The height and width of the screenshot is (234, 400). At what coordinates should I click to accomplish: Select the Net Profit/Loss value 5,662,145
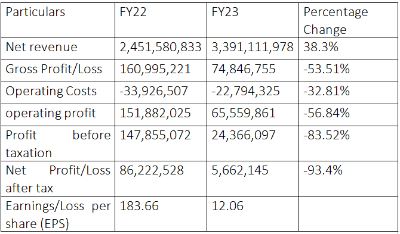pos(240,170)
